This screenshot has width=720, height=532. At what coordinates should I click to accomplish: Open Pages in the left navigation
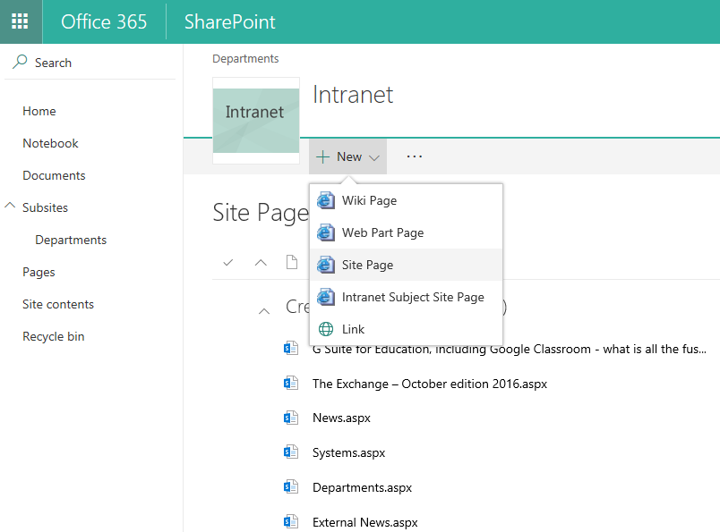(39, 272)
